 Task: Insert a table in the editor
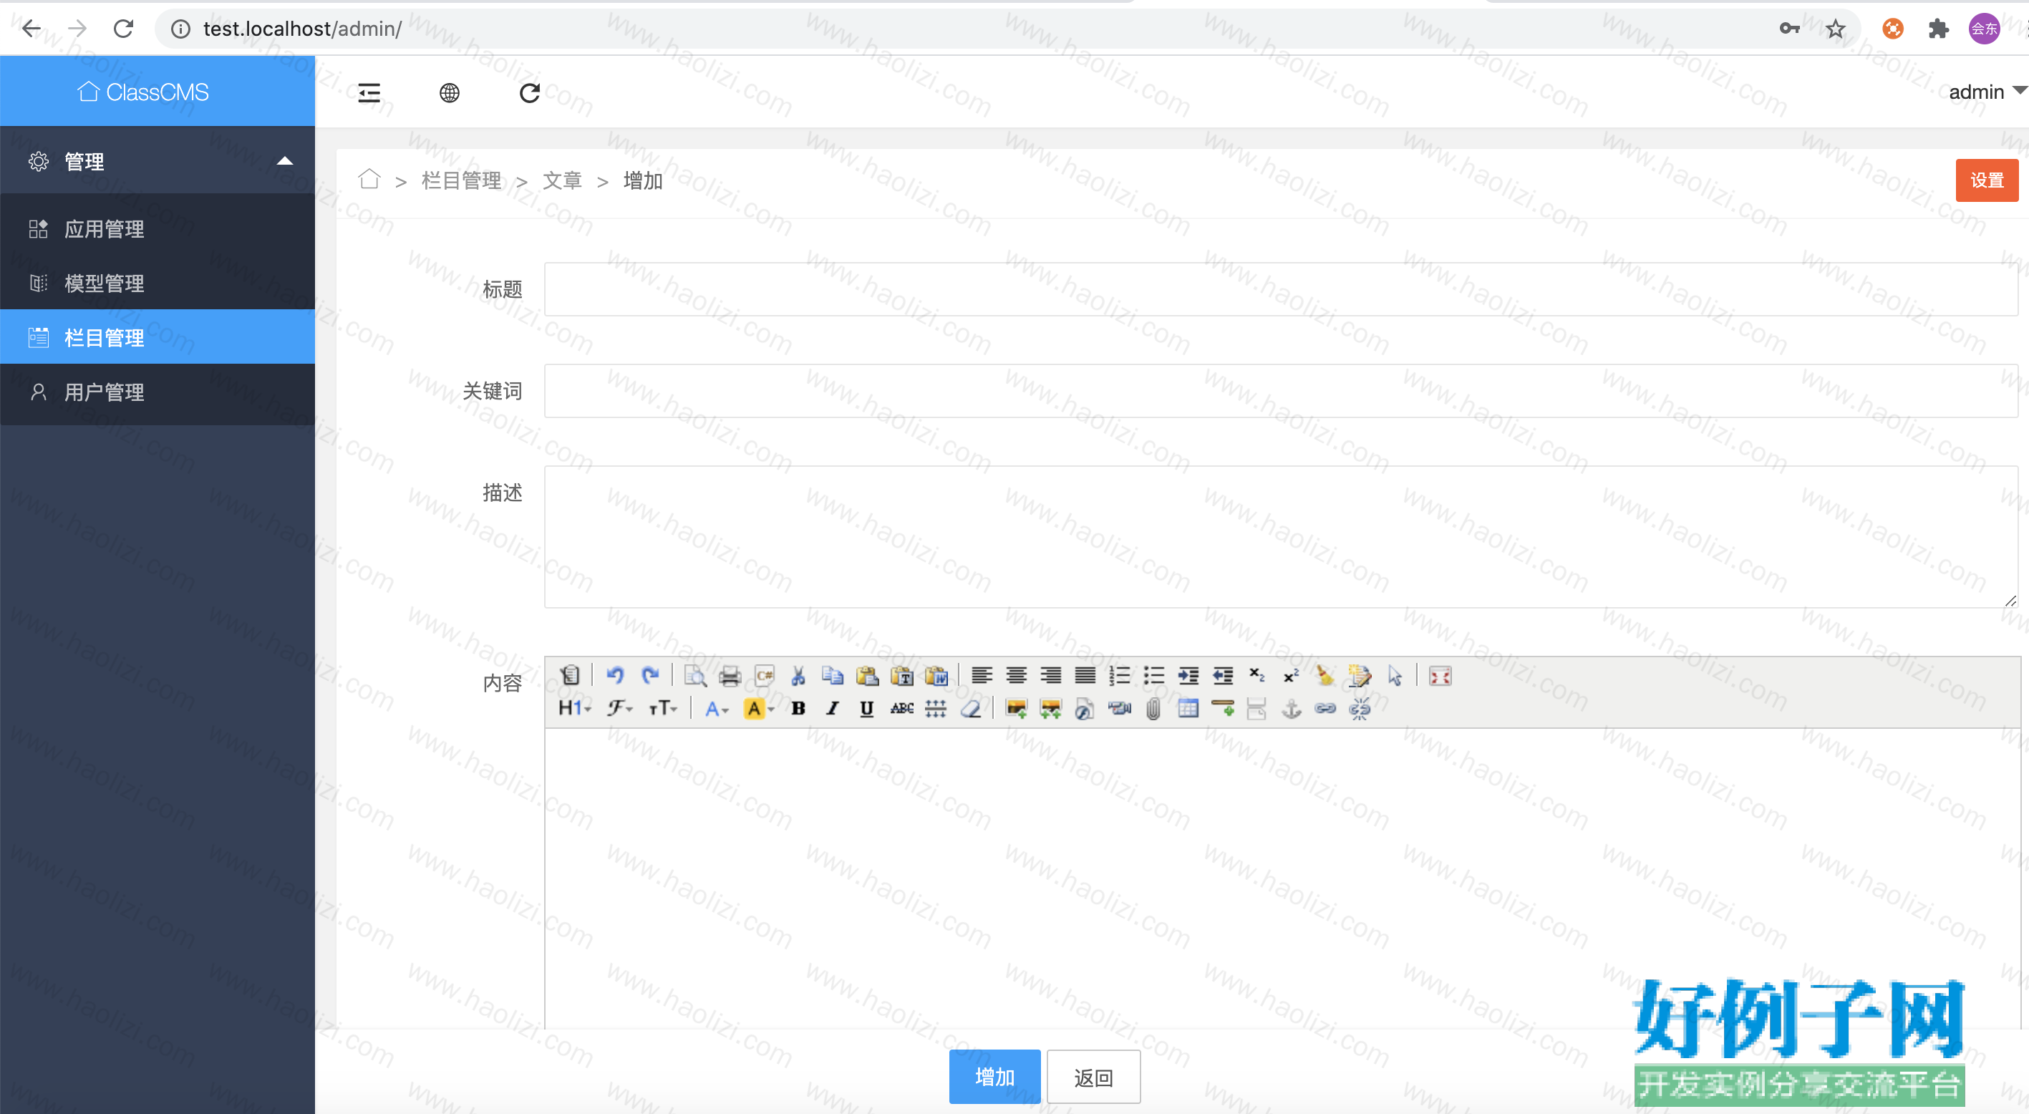coord(1188,708)
